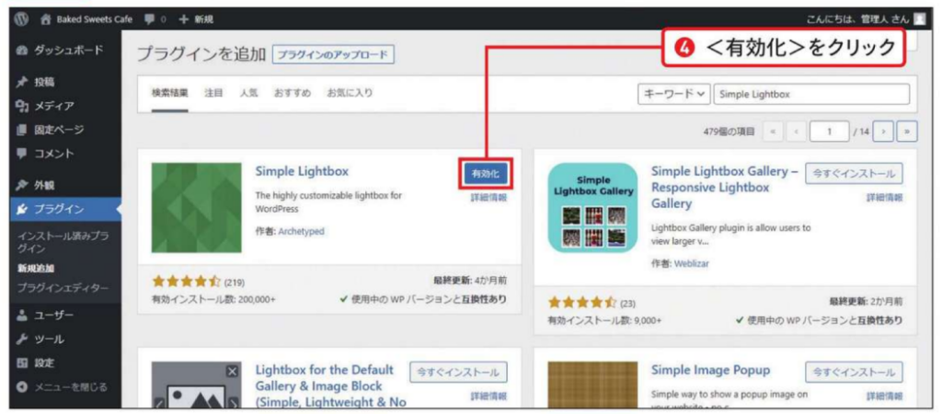Open Baked Sweets Cafe home icon
Screen dimensions: 942x414
tap(46, 19)
